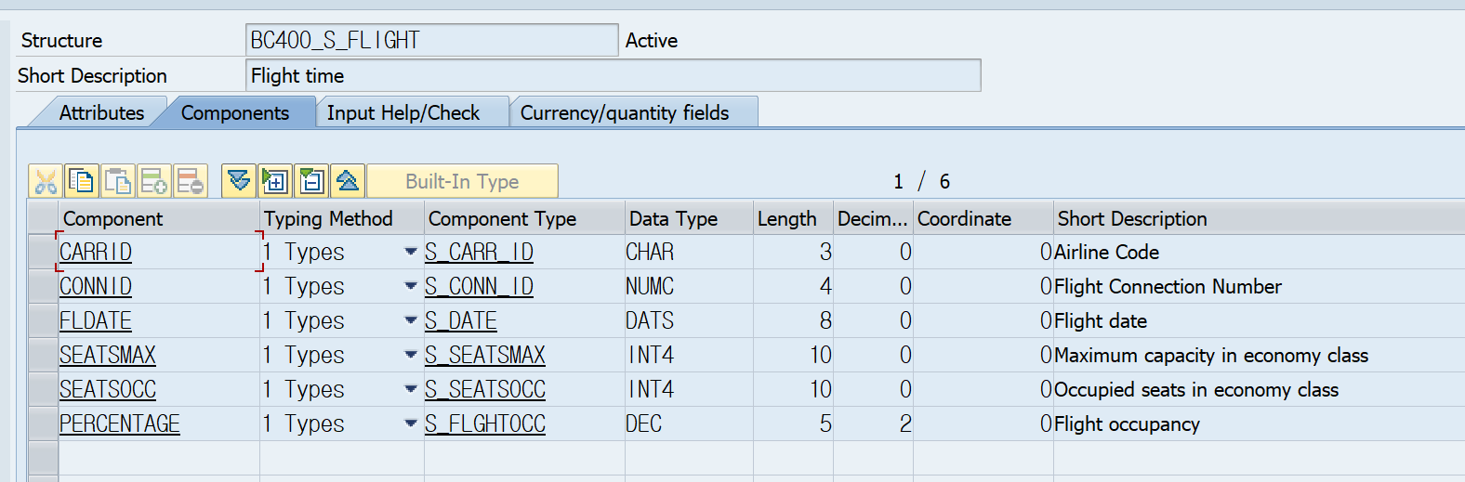Click the DEC data type cell

tap(689, 423)
